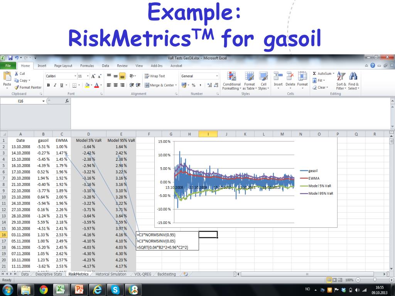Select the column D header
Viewport: 395px width, 296px height.
[x=88, y=134]
